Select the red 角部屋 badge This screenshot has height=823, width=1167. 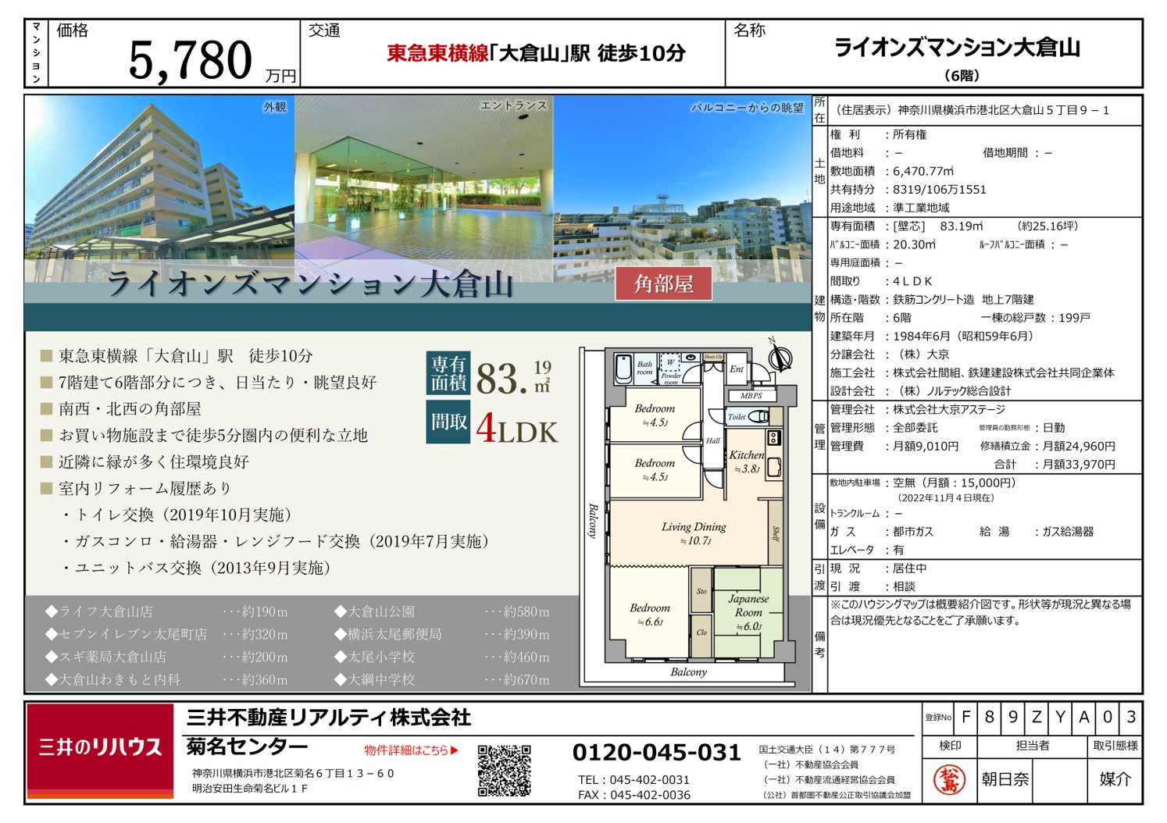(x=663, y=284)
